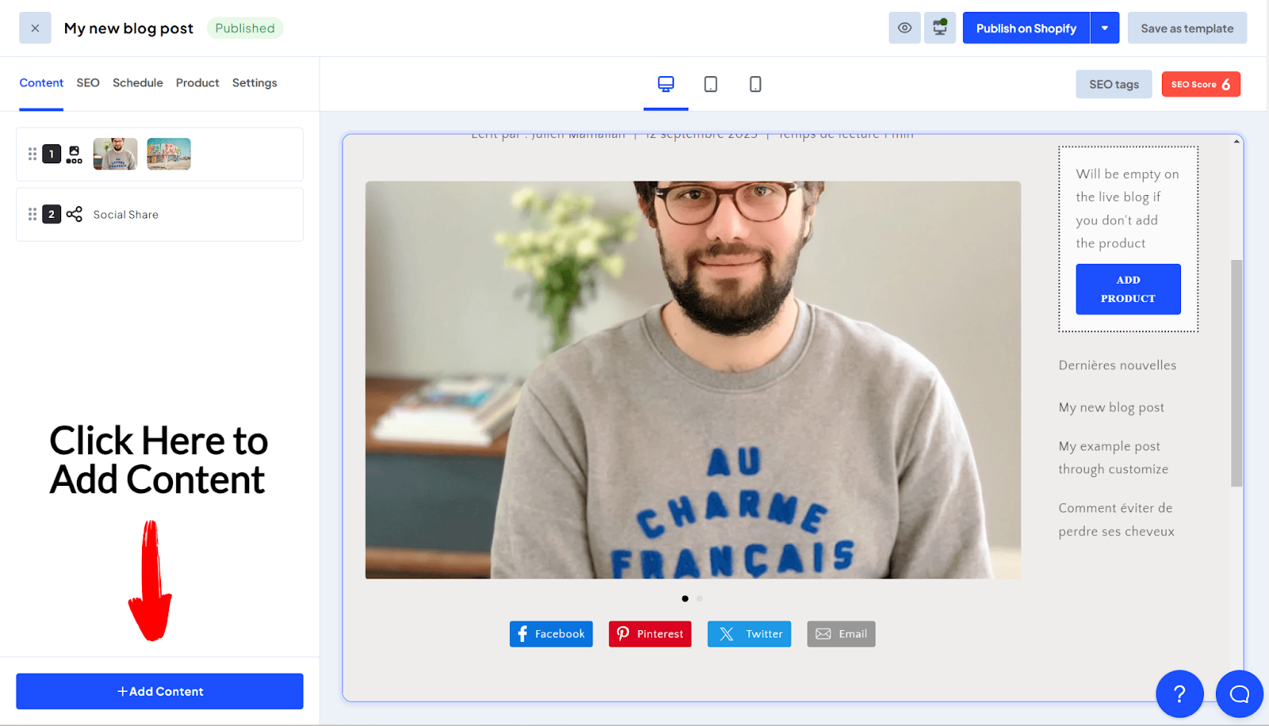The width and height of the screenshot is (1269, 726).
Task: Click the Social Share block icon
Action: (74, 214)
